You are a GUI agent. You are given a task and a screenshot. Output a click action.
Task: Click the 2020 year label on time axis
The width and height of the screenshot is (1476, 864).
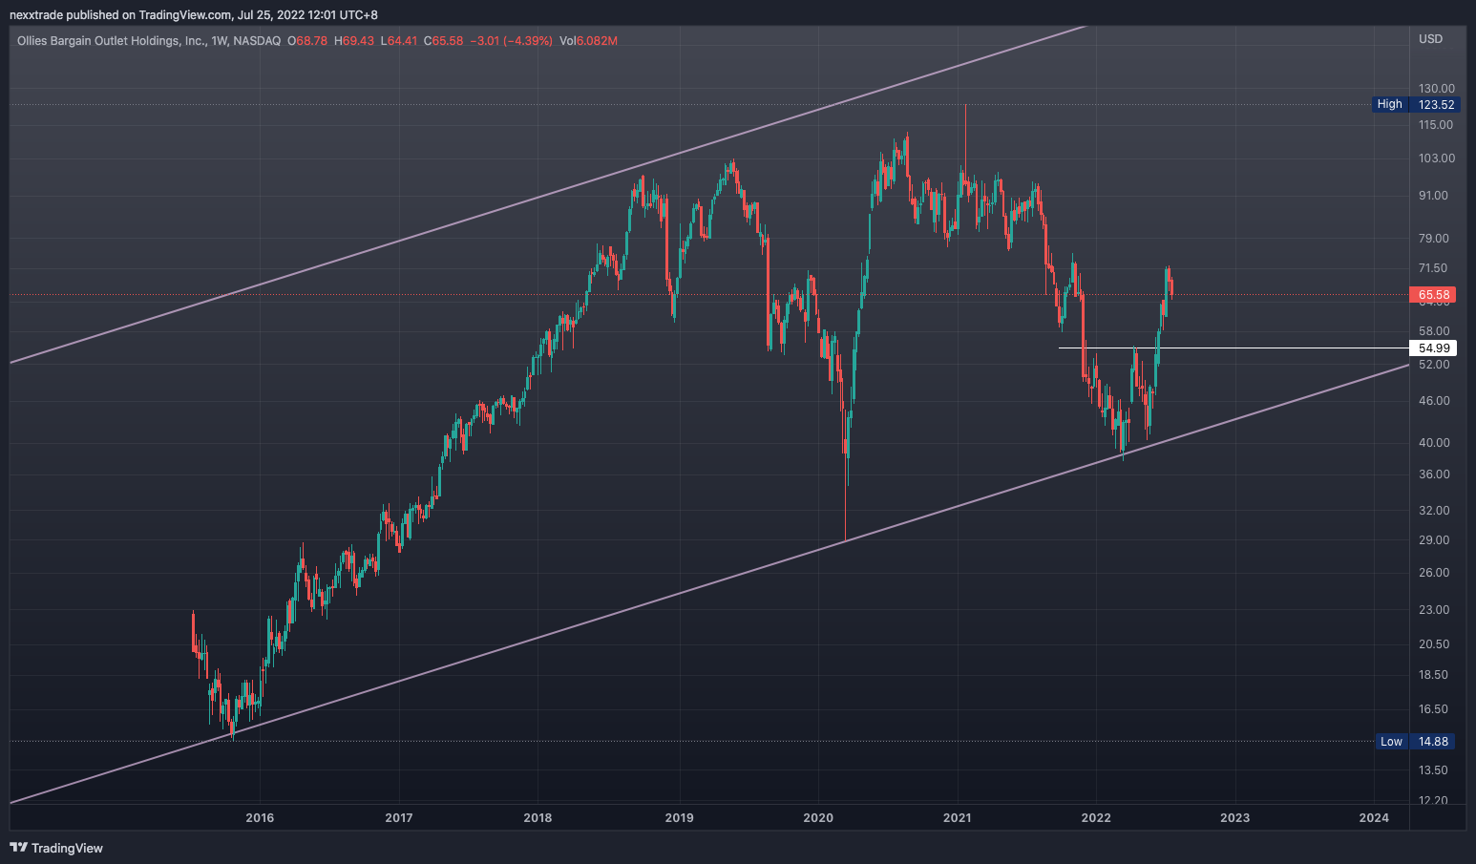coord(818,817)
